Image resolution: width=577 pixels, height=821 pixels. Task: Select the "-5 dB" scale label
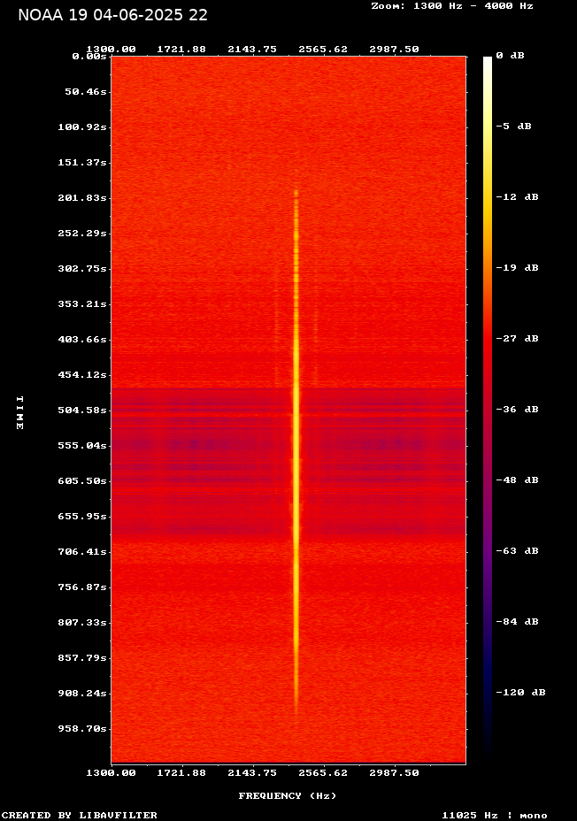click(x=513, y=127)
